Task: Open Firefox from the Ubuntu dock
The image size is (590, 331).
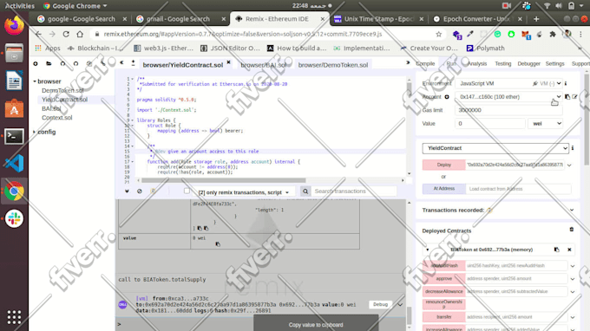Action: pos(14,25)
